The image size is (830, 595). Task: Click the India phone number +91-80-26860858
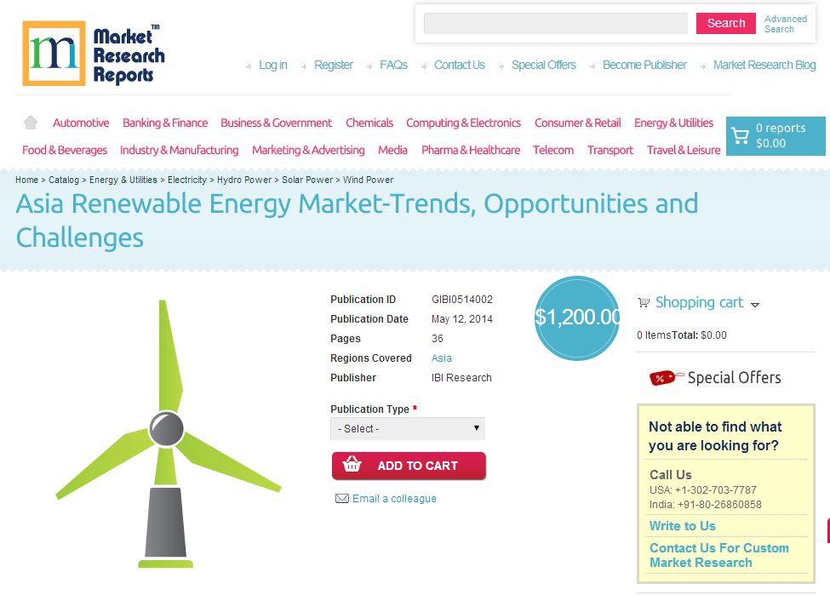pos(719,505)
